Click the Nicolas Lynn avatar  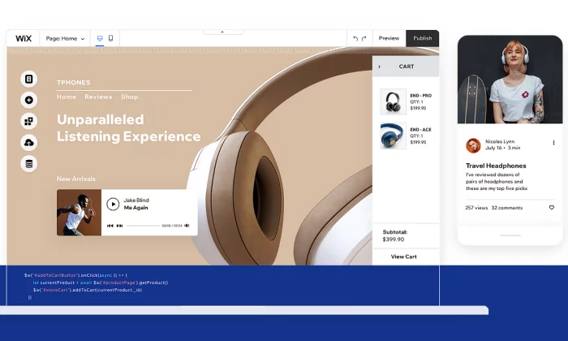473,145
